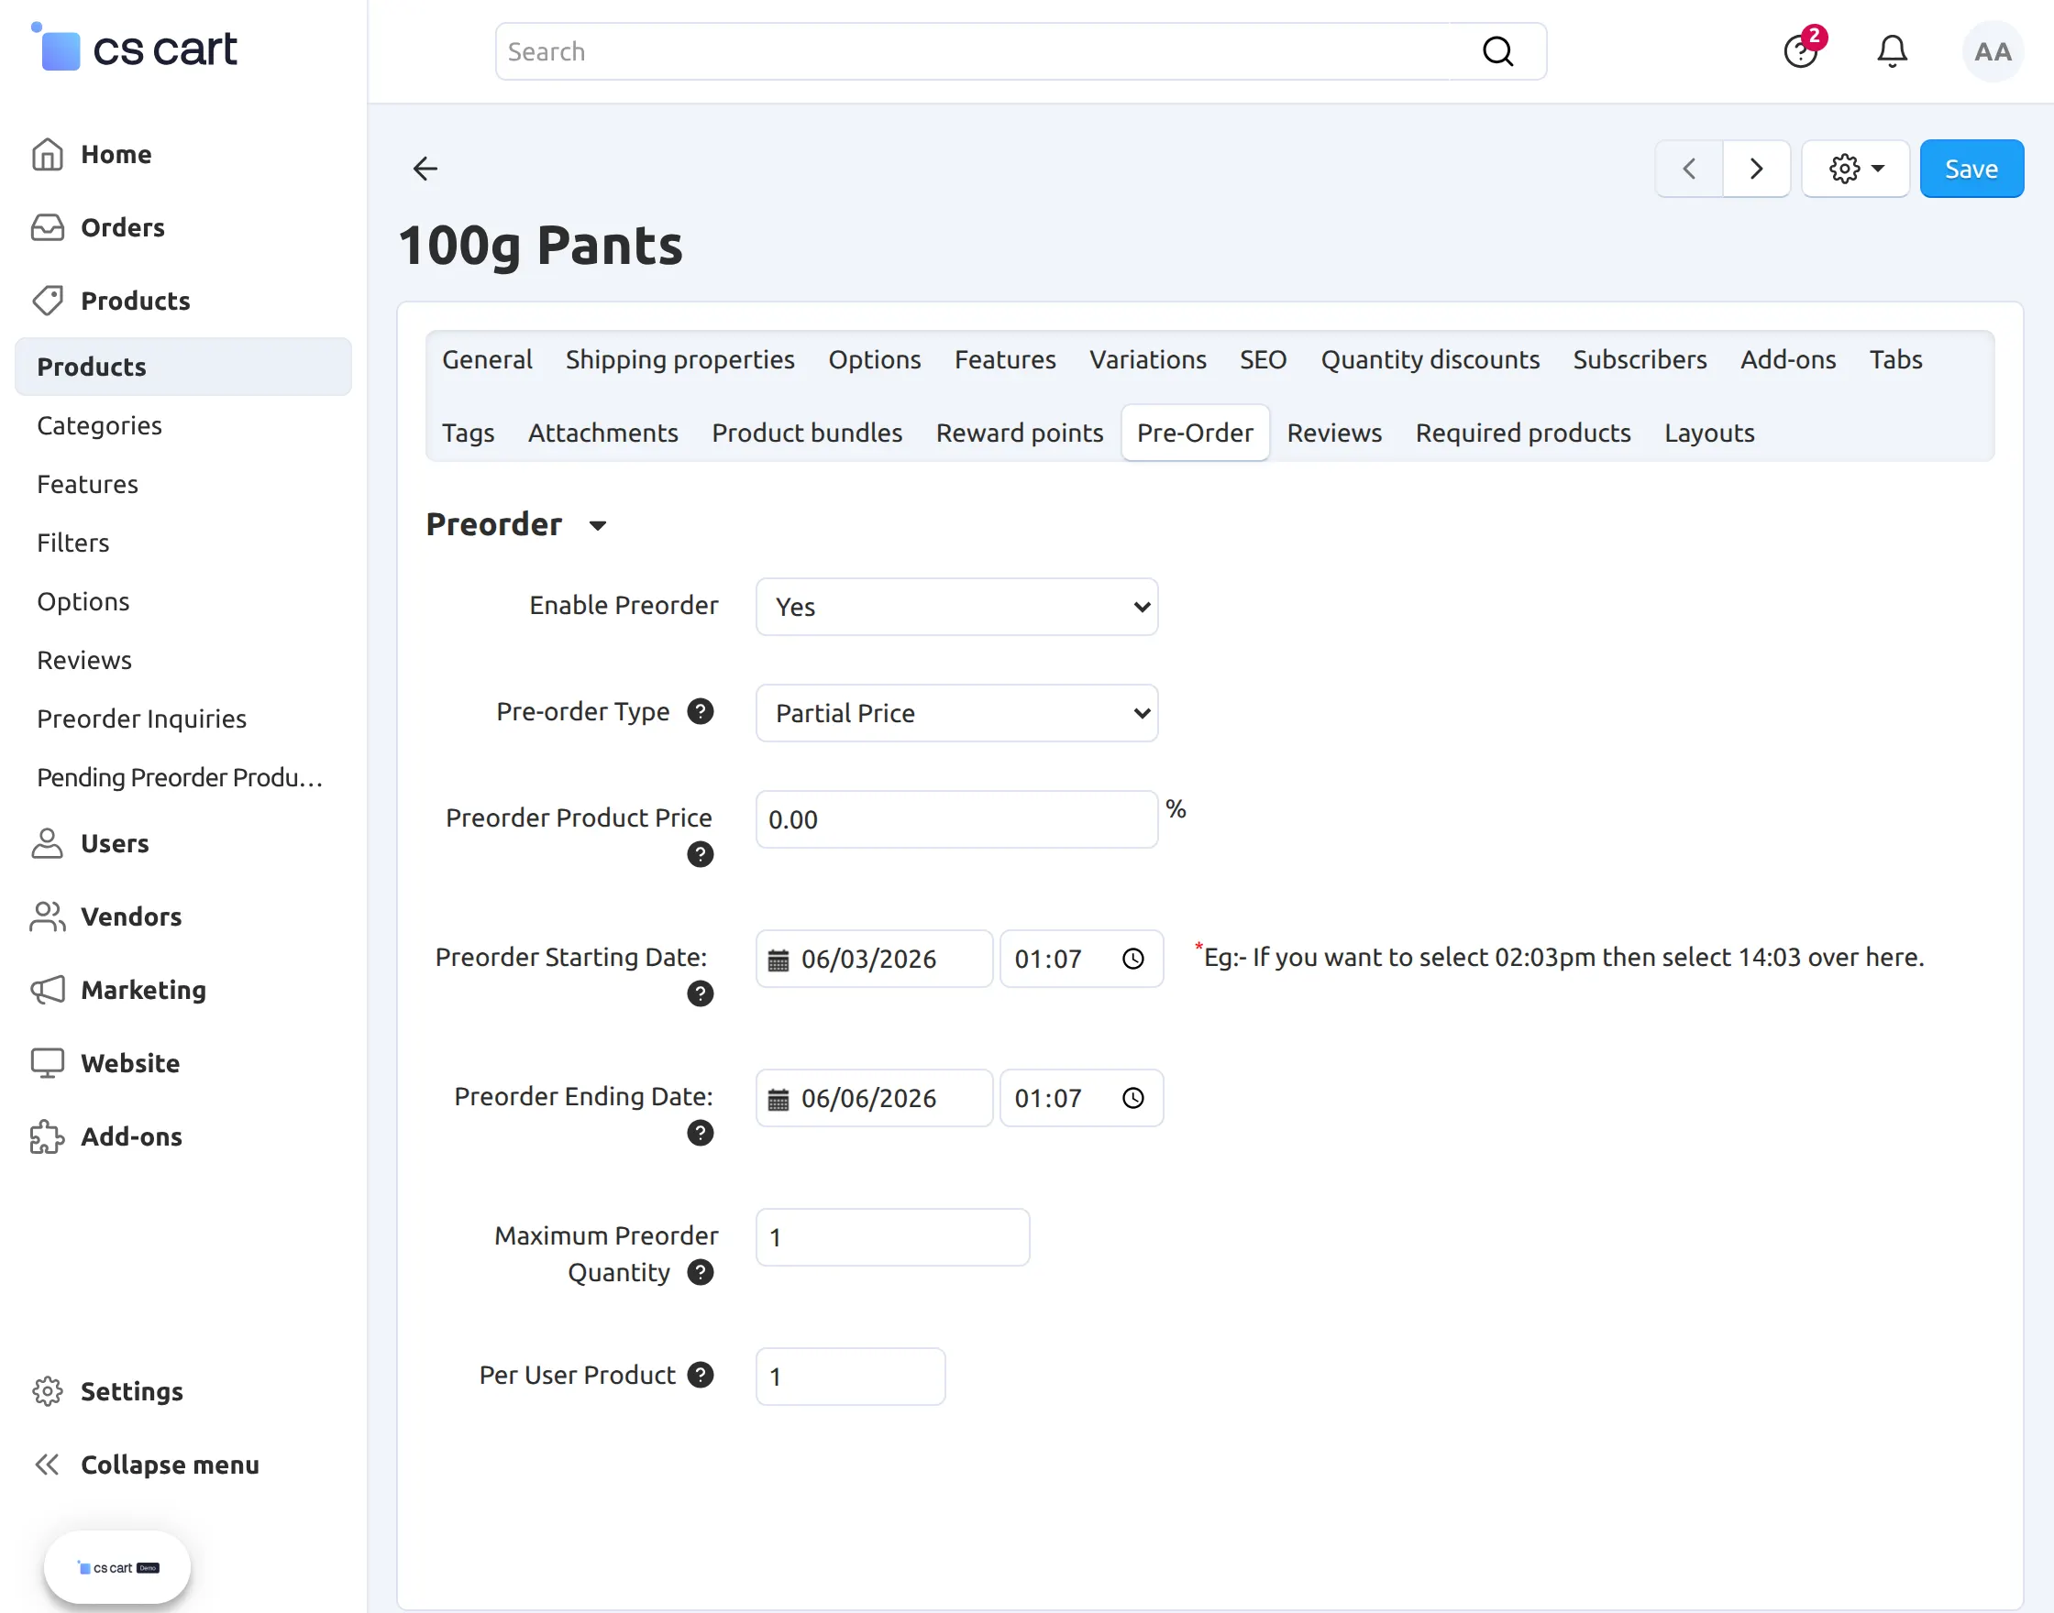Click the Settings gear icon in the sidebar

(x=48, y=1391)
